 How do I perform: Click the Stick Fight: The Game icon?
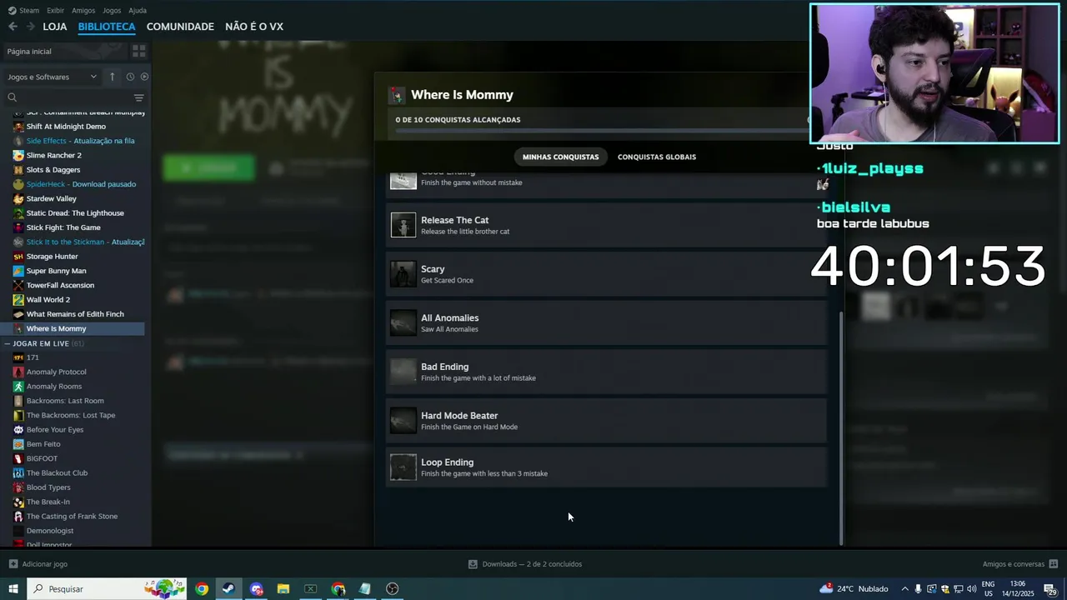18,227
